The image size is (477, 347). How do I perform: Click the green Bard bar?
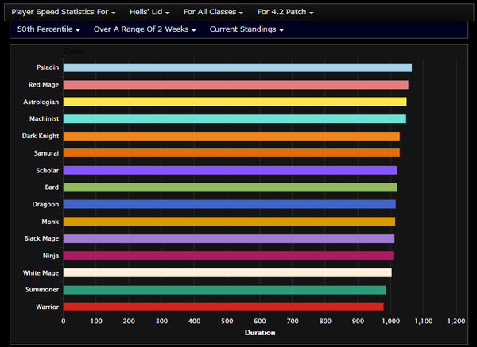click(x=230, y=187)
